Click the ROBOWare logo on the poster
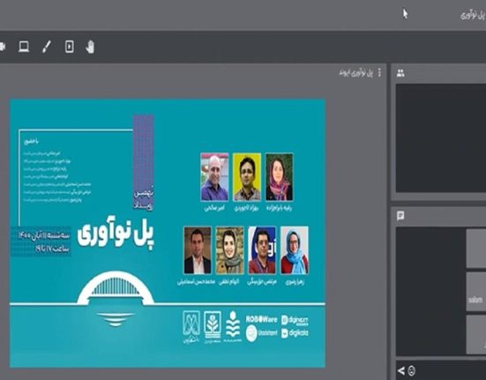Screen dimensions: 486x380 click(x=261, y=319)
